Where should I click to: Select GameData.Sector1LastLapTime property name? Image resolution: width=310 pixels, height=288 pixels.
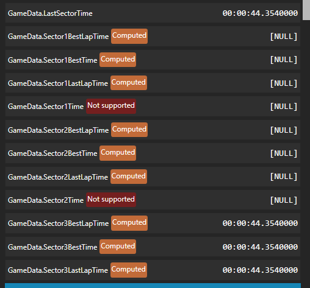click(x=58, y=83)
